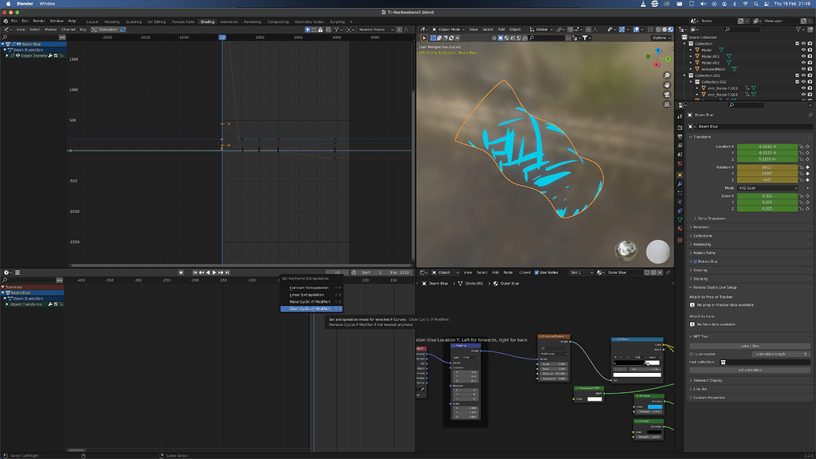The image size is (816, 459).
Task: Click the Location X value field
Action: coord(767,147)
